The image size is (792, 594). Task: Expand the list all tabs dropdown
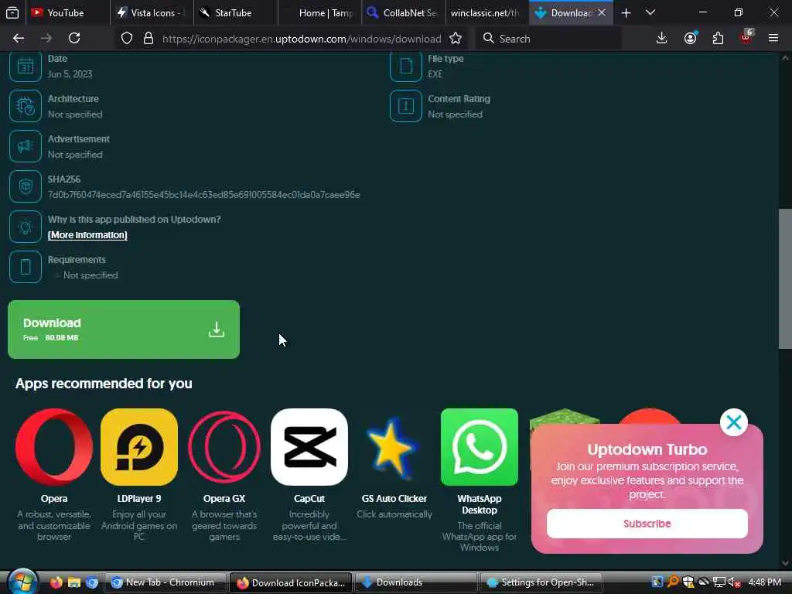pos(650,12)
